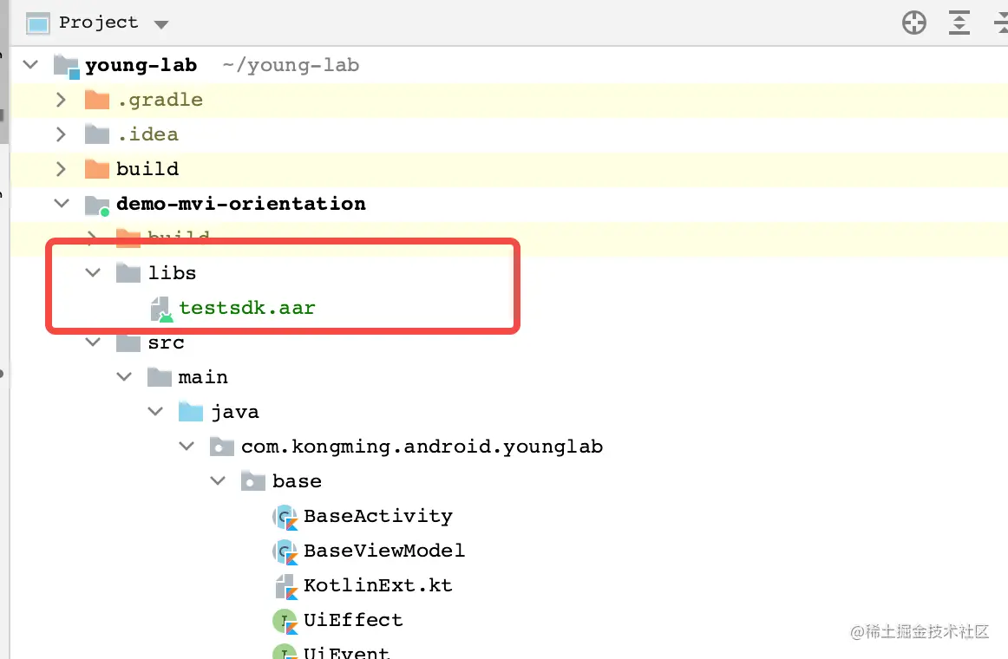Select the young-lab root project node

point(141,64)
